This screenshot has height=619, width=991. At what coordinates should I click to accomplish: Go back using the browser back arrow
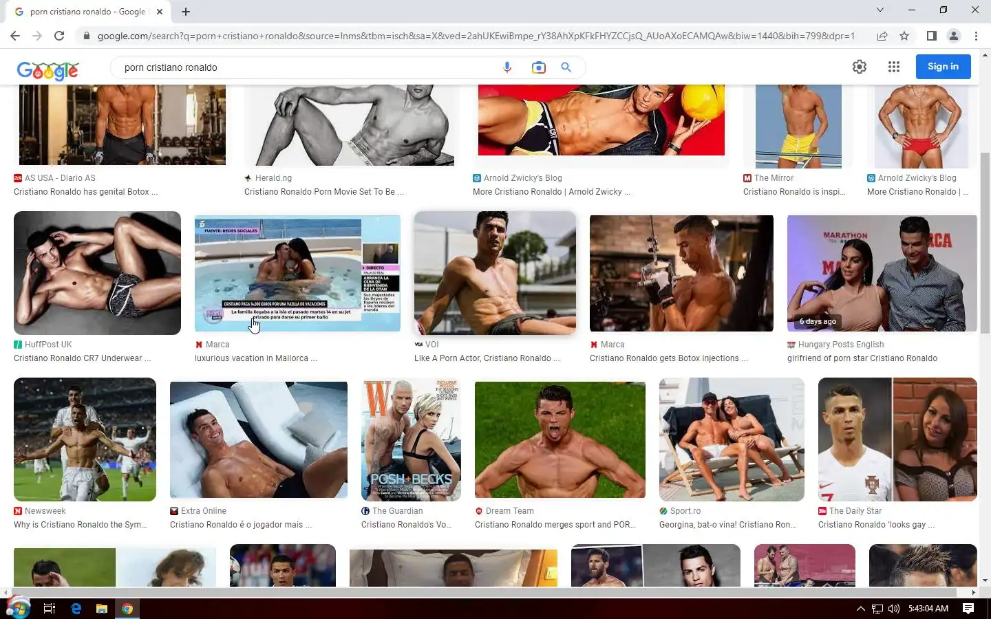point(15,36)
